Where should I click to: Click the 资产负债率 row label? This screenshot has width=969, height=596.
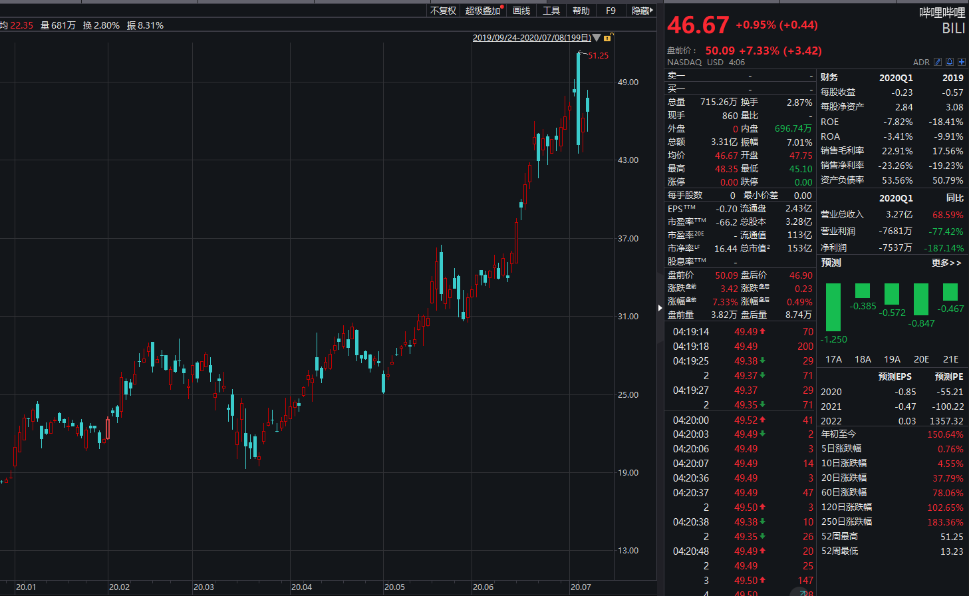843,180
